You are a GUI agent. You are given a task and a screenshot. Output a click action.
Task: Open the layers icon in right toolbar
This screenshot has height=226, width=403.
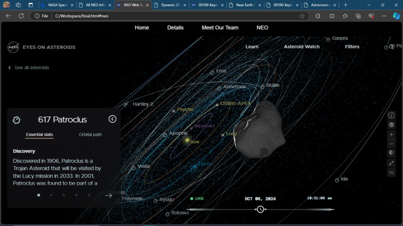(x=391, y=125)
